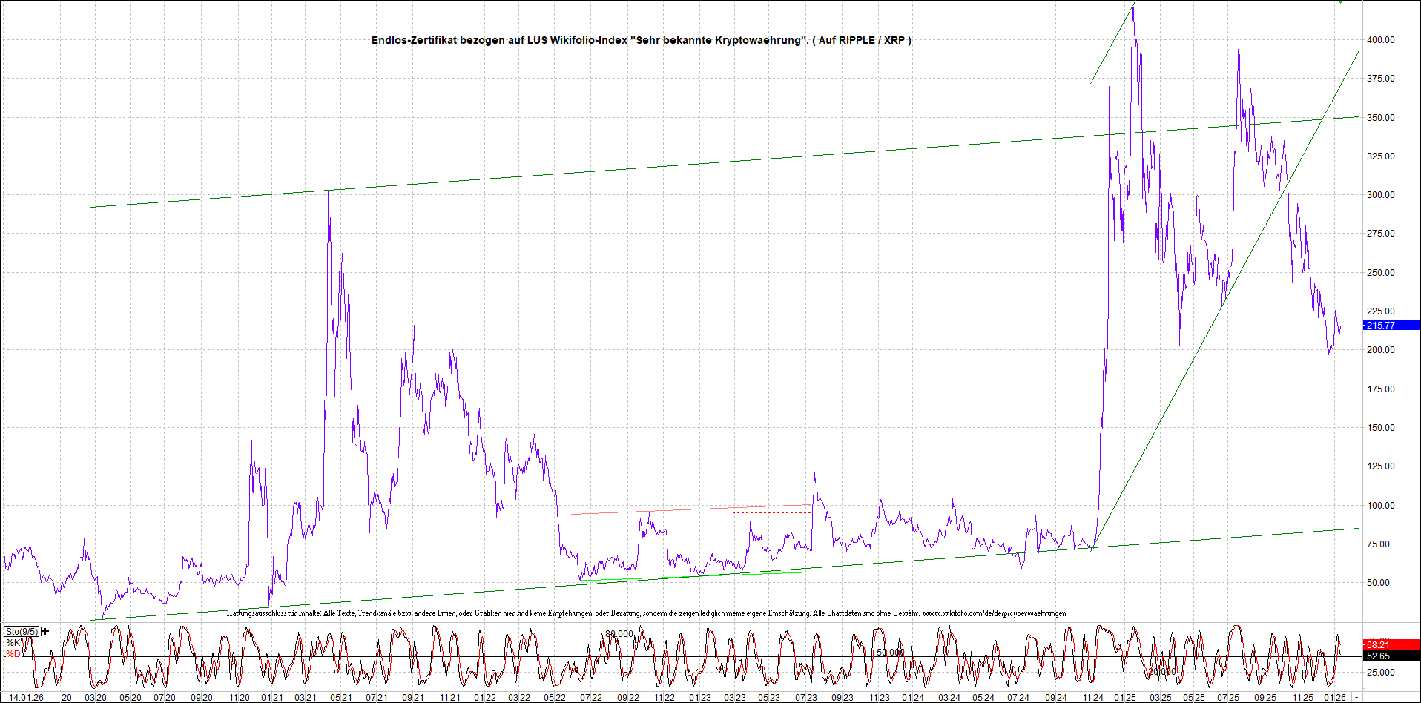Click the red 68.21 stochastic value tag

pos(1391,644)
